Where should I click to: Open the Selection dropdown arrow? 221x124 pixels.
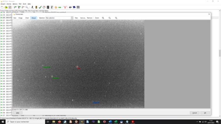72,18
